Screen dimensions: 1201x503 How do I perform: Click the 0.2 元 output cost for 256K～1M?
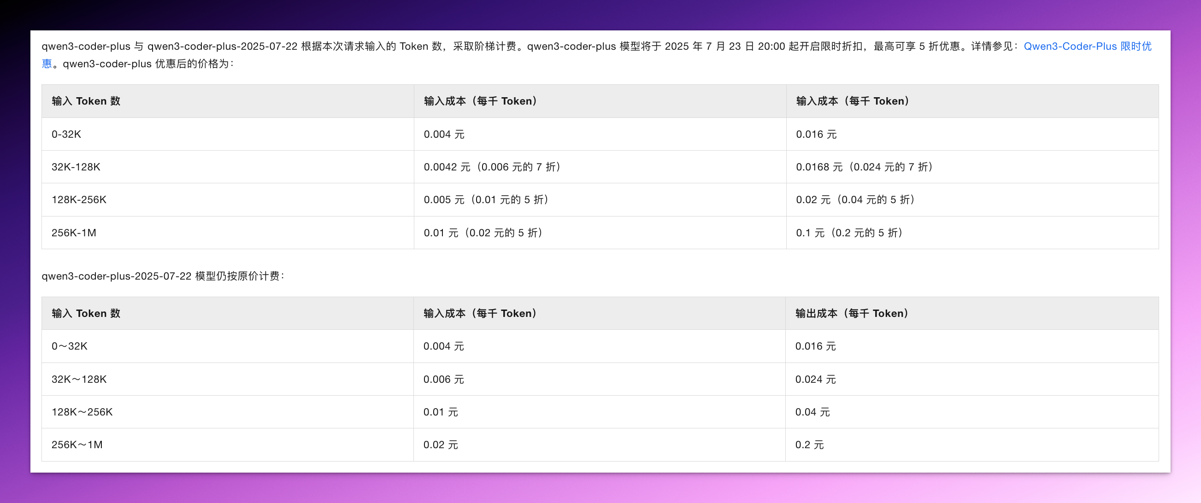[810, 445]
